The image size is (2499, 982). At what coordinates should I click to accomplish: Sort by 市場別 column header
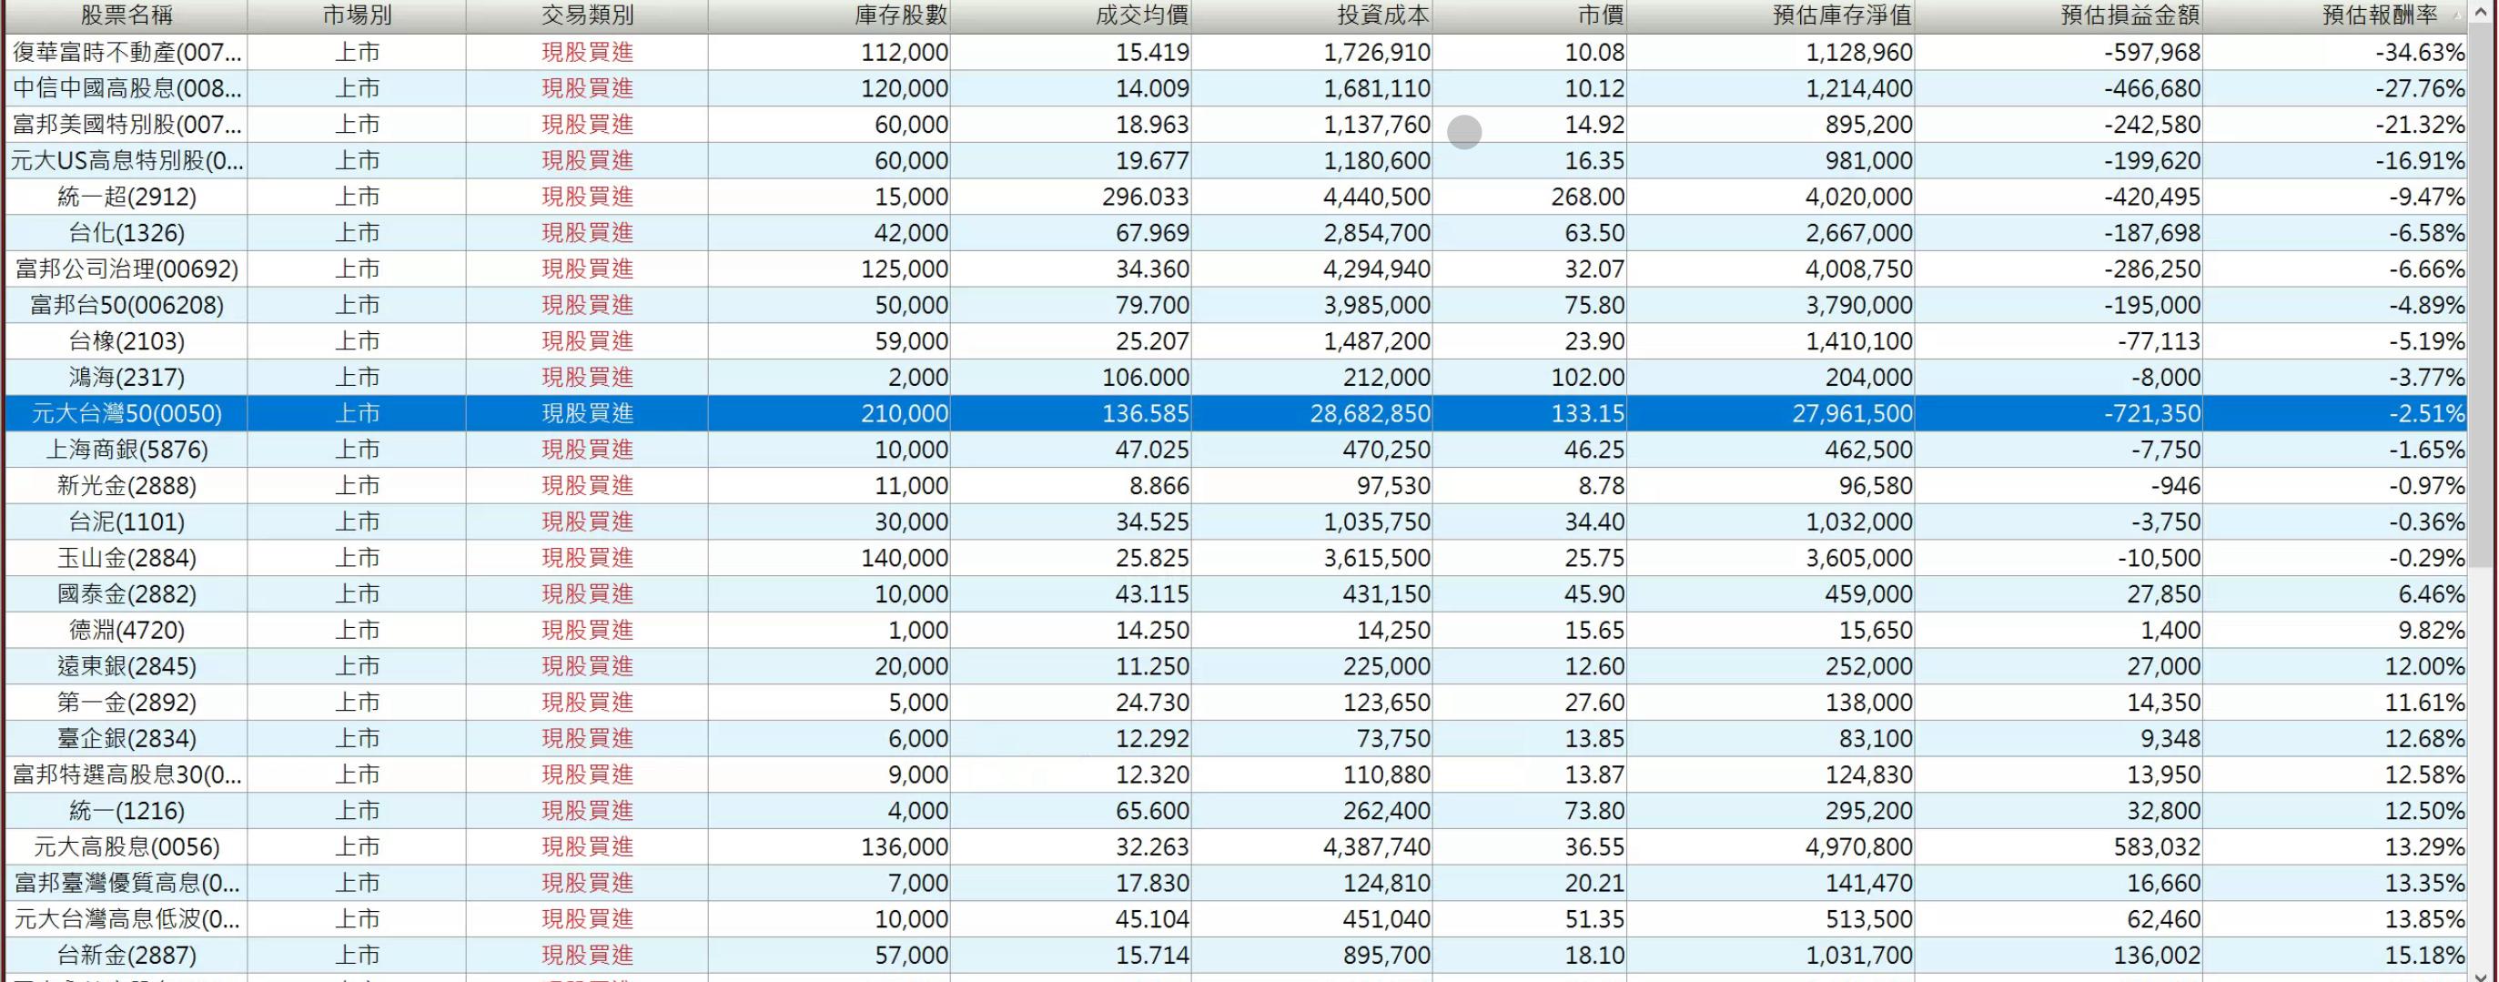[x=357, y=15]
